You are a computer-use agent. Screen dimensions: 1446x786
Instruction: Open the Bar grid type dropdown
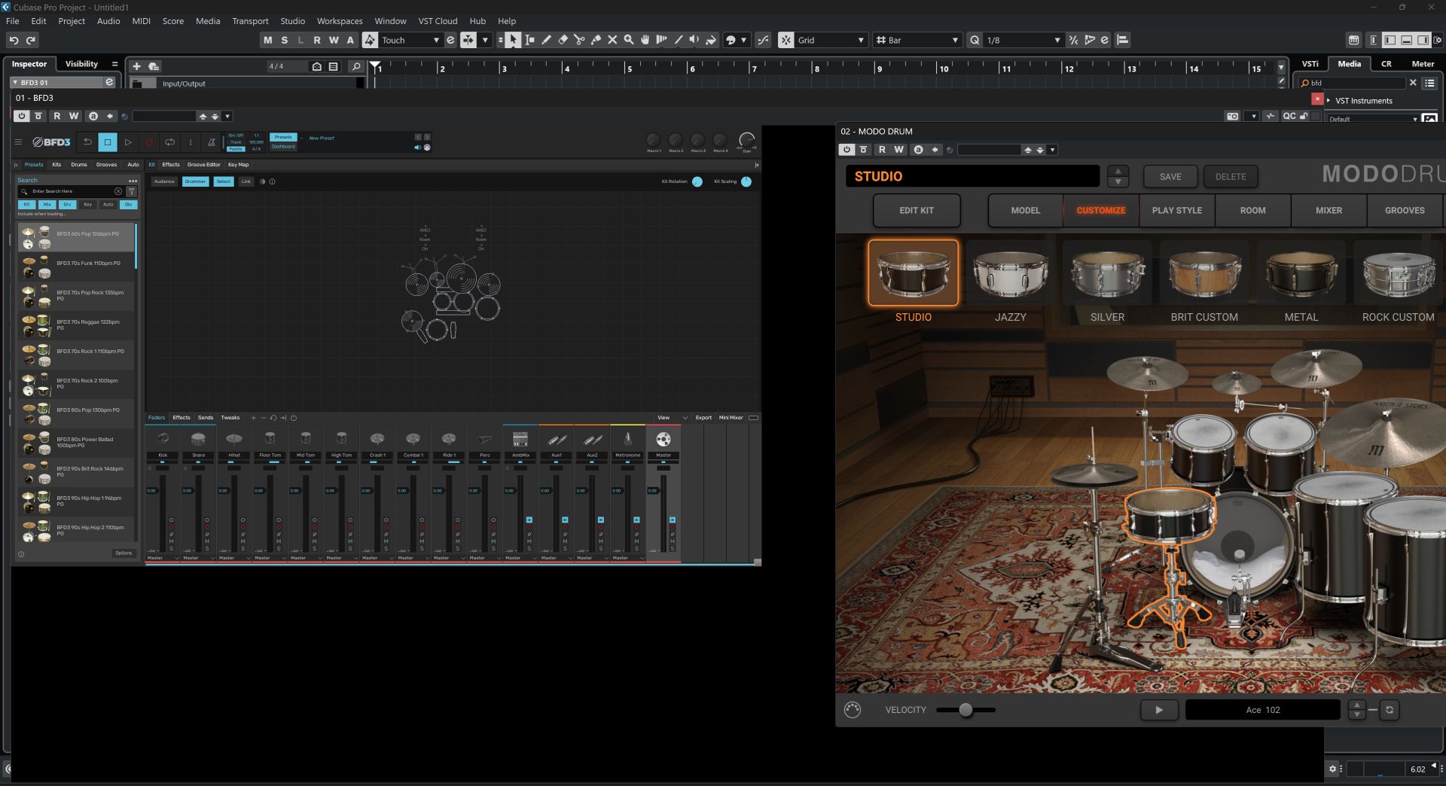pyautogui.click(x=955, y=40)
